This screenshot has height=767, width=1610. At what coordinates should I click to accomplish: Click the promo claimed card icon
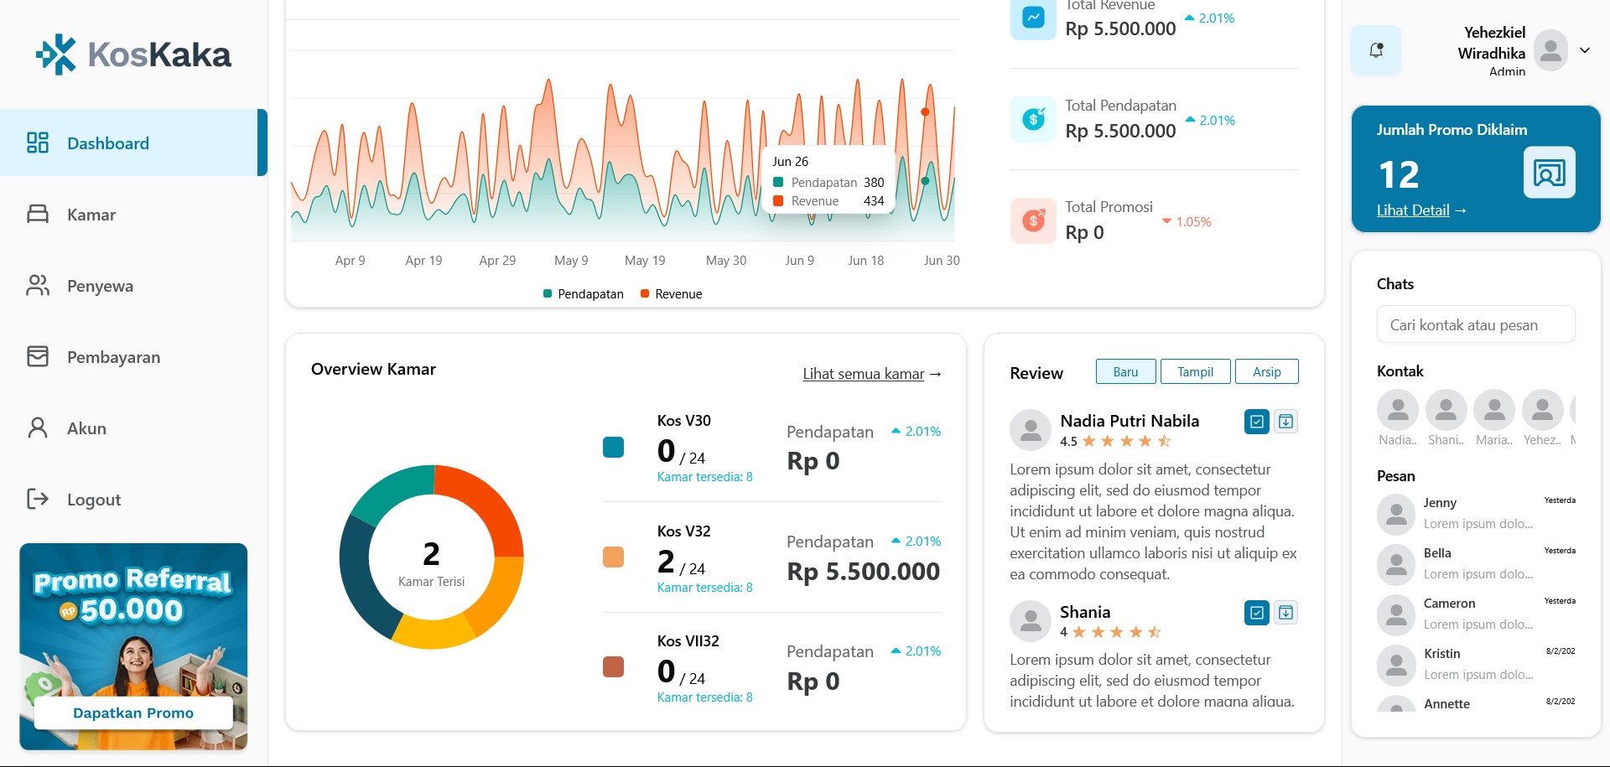tap(1549, 173)
